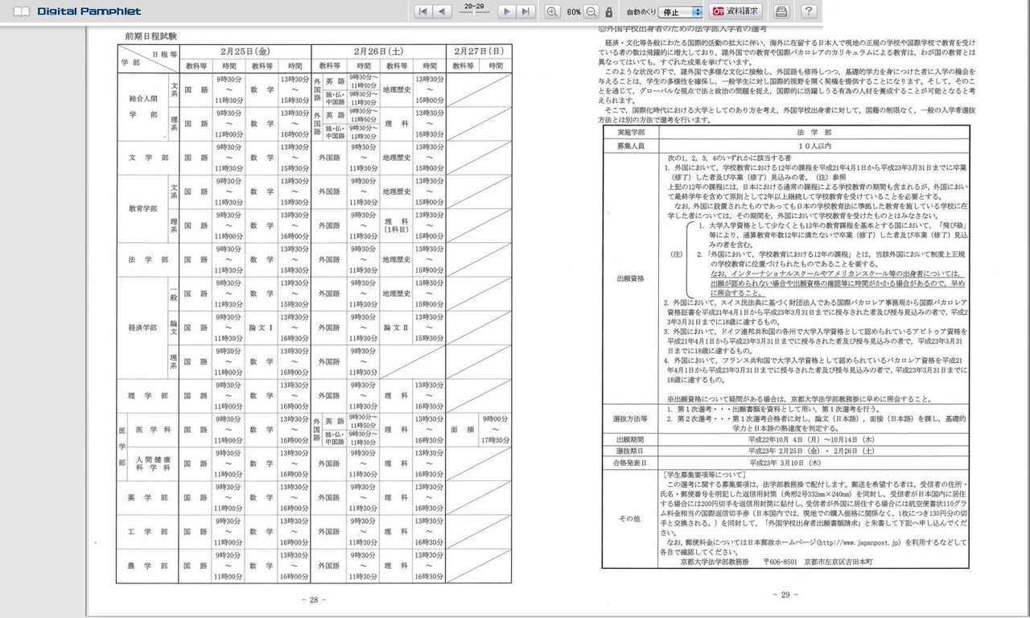
Task: Click the 経済学部 row label
Action: [x=142, y=328]
